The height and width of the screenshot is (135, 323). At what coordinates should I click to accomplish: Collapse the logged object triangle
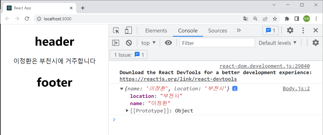click(122, 89)
